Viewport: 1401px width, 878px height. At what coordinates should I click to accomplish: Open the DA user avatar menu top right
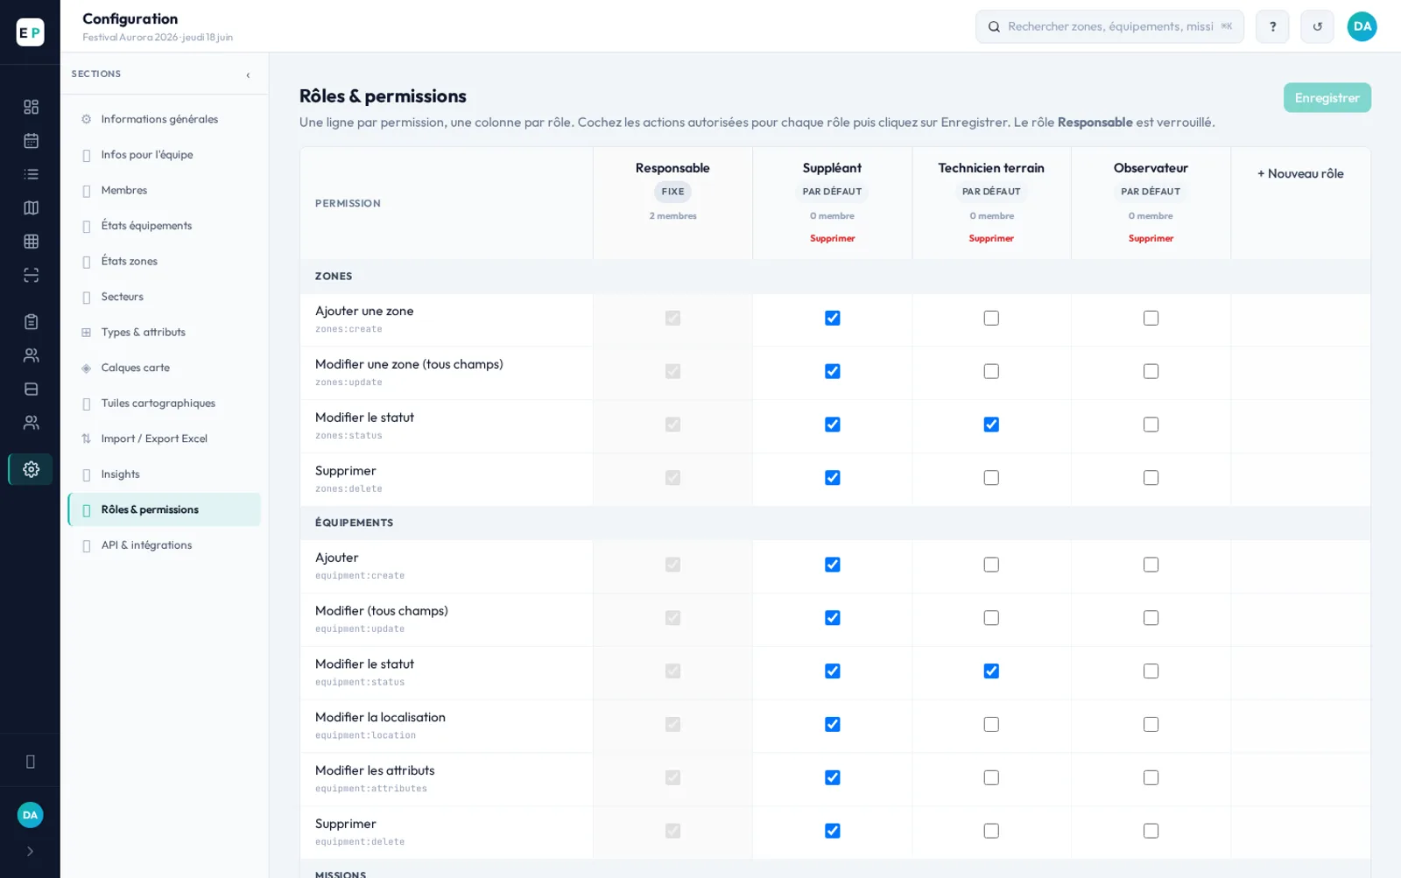point(1362,26)
